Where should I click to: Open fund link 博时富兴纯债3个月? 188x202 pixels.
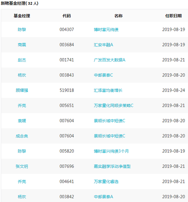(111, 151)
